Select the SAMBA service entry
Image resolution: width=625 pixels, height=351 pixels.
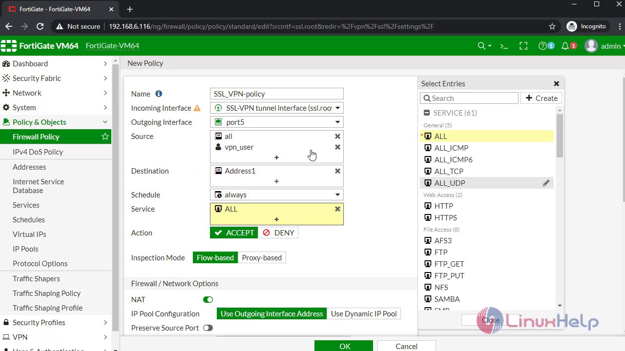[x=487, y=299]
